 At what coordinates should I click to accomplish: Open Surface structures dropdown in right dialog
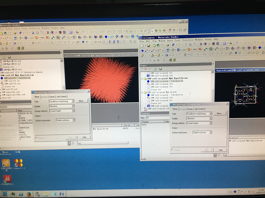(x=210, y=132)
